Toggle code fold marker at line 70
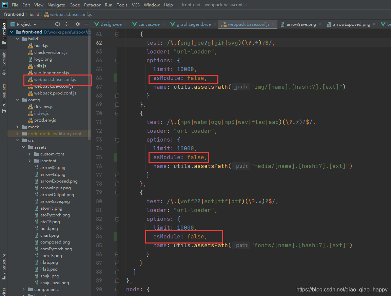This screenshot has width=391, height=296. 117,113
